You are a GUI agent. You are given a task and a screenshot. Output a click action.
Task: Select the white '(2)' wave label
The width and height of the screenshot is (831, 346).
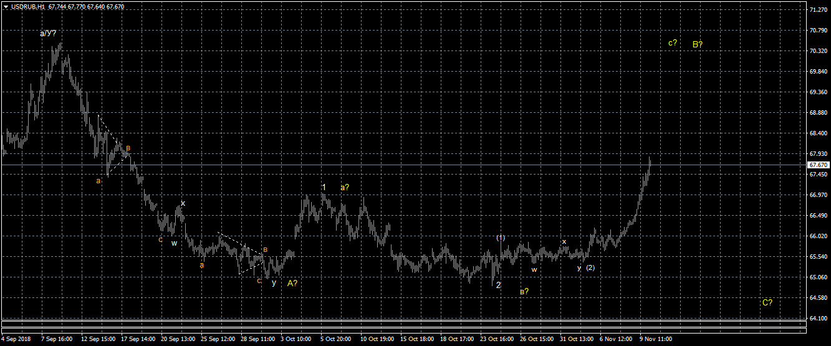pyautogui.click(x=590, y=267)
